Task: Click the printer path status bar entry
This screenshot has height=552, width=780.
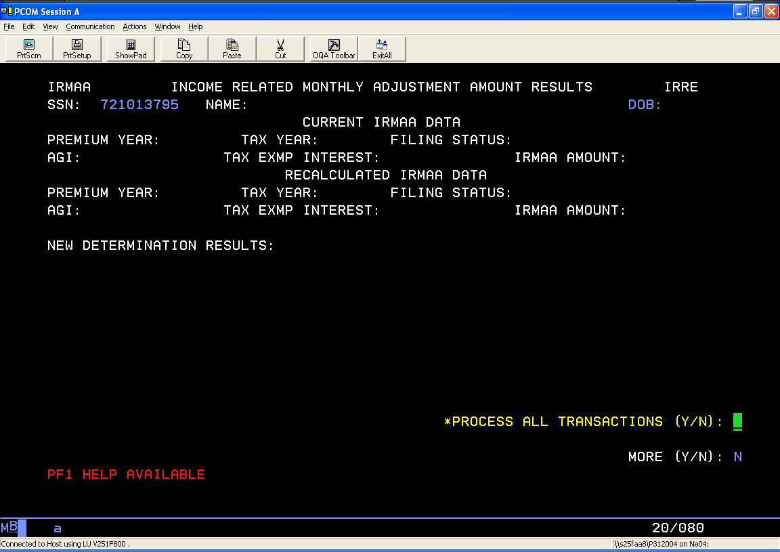Action: coord(662,544)
